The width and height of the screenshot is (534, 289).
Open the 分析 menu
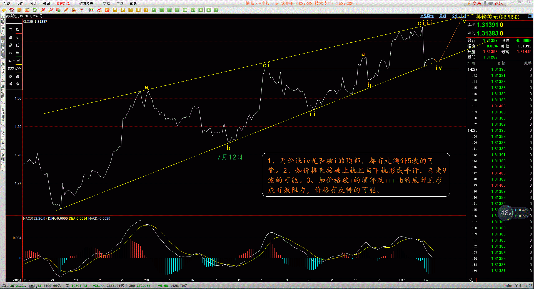tap(33, 4)
